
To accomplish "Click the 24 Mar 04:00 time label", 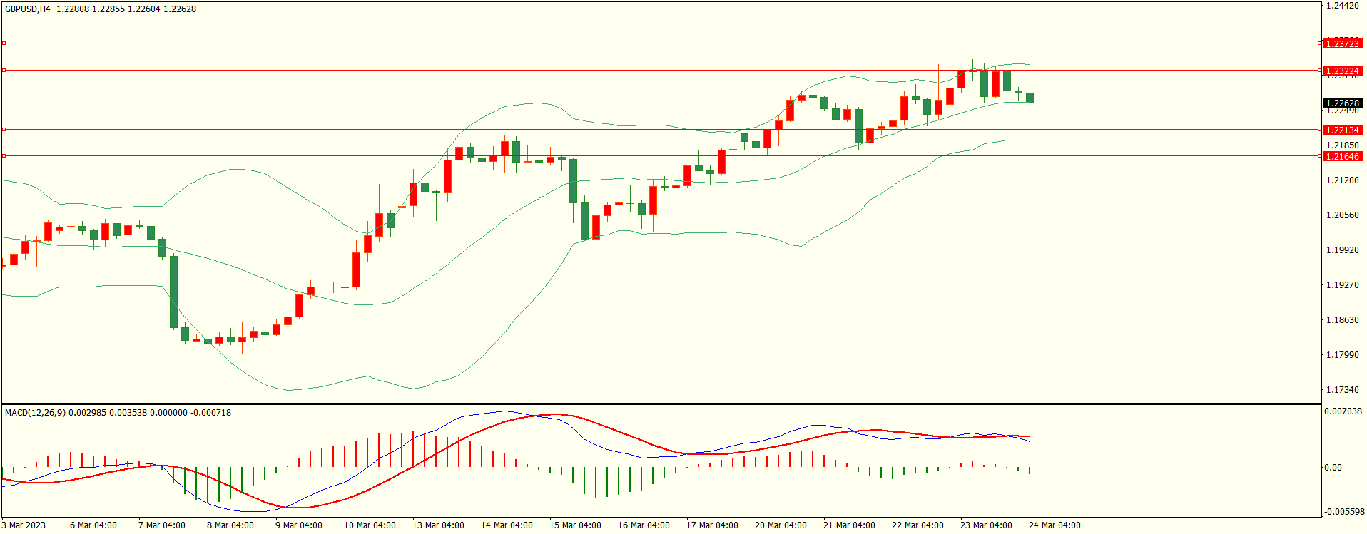I will coord(1055,525).
